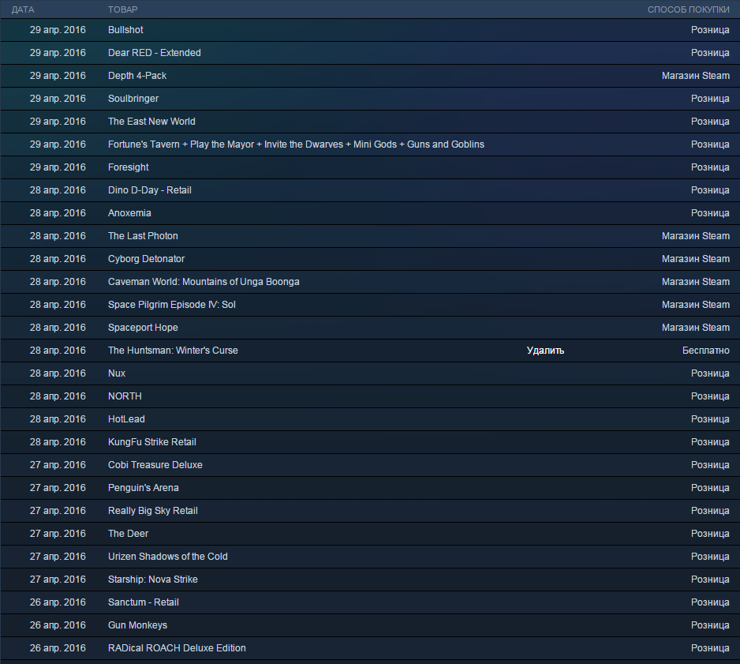The image size is (740, 664).
Task: Click the Soulbringer item
Action: [x=133, y=99]
